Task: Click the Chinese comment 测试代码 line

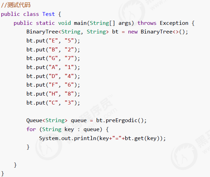Action: click(16, 5)
